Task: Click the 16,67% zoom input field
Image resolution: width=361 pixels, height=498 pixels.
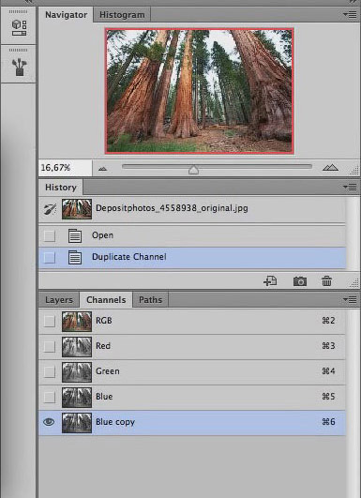Action: click(x=66, y=168)
